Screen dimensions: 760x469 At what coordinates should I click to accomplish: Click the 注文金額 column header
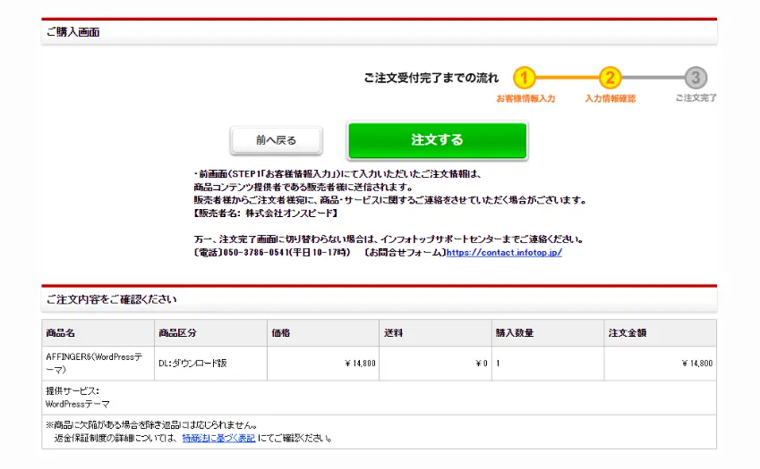click(x=627, y=333)
